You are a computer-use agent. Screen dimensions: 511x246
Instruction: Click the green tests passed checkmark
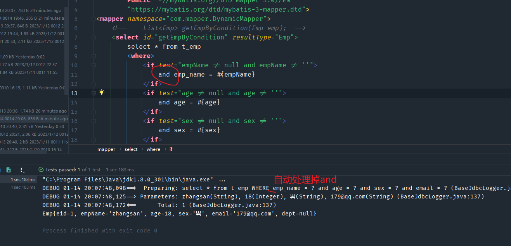coord(41,170)
